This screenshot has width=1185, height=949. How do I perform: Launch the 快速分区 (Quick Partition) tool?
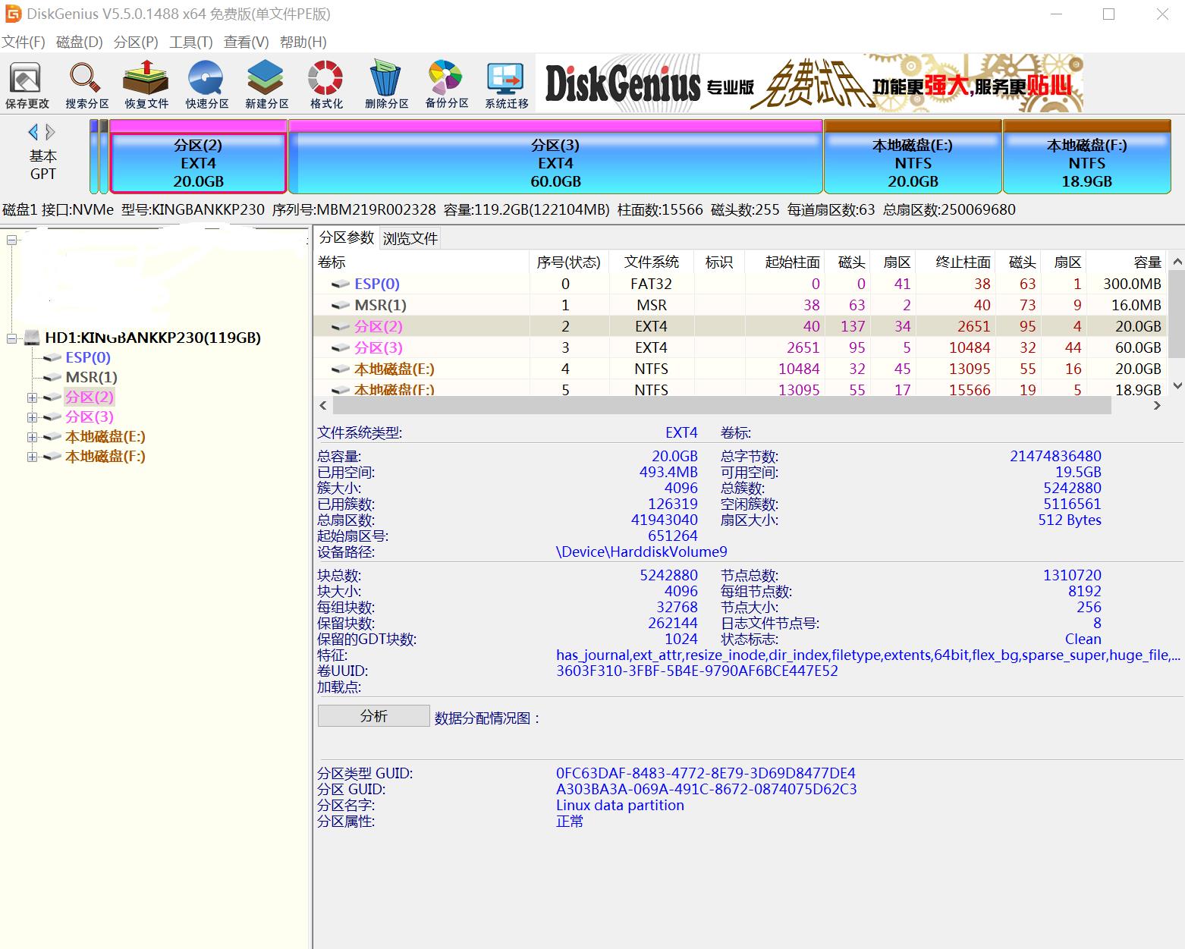click(x=206, y=85)
